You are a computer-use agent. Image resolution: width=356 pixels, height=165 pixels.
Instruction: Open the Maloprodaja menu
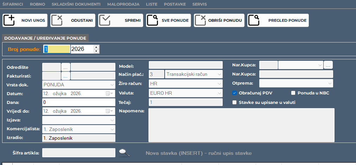click(x=123, y=4)
